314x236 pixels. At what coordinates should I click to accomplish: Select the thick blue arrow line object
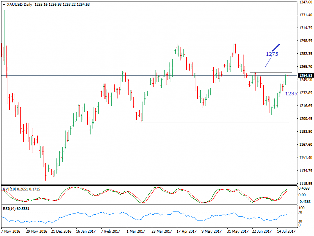pos(276,47)
